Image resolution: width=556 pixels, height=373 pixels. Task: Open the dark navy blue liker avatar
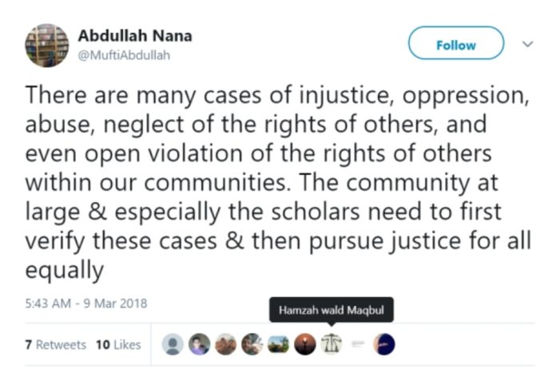pos(384,344)
